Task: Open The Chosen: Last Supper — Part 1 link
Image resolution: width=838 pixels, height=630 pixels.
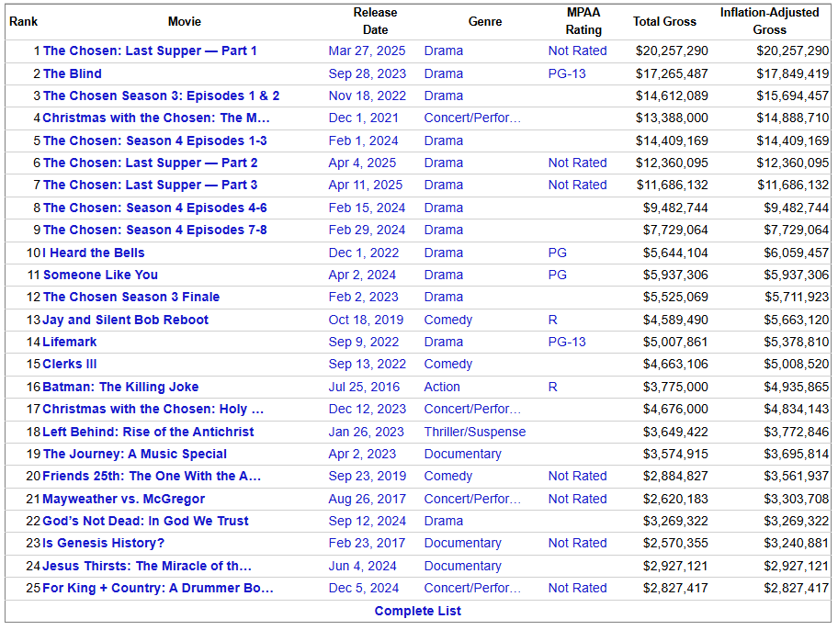Action: (x=150, y=51)
